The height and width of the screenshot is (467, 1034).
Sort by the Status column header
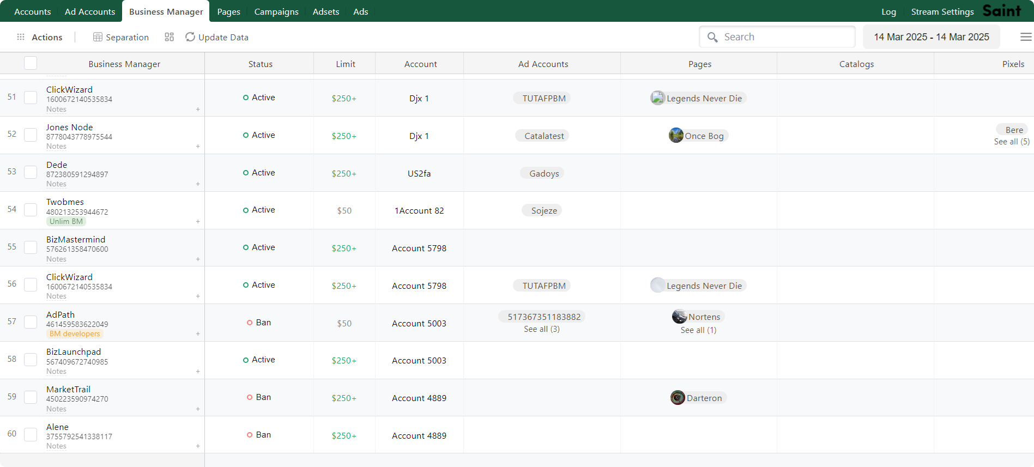[x=260, y=64]
